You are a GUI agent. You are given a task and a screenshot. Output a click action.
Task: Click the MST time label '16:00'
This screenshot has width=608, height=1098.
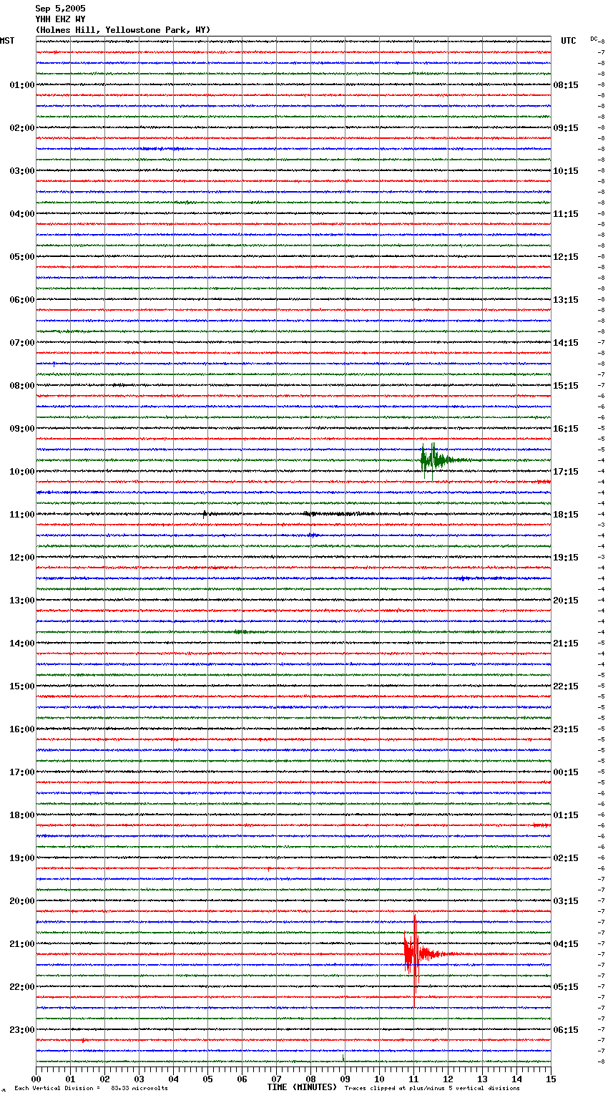click(x=22, y=729)
